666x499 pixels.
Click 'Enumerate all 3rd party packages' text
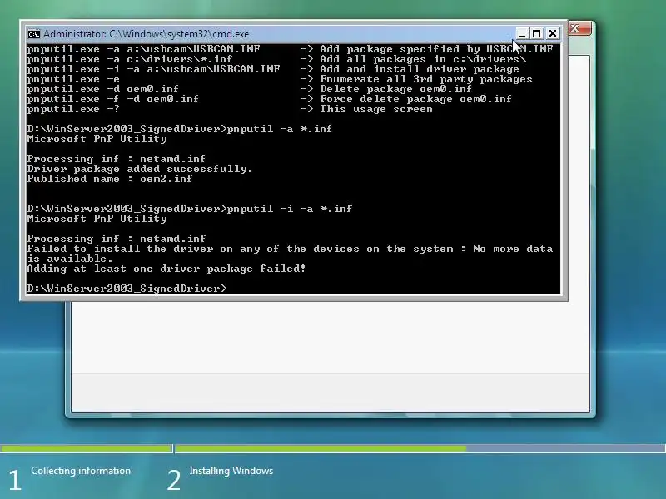tap(426, 79)
